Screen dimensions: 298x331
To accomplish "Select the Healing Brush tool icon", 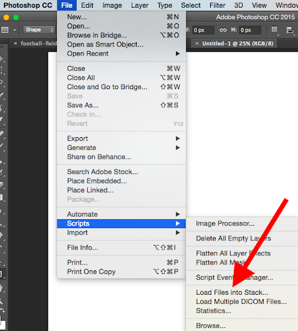I will [2, 133].
